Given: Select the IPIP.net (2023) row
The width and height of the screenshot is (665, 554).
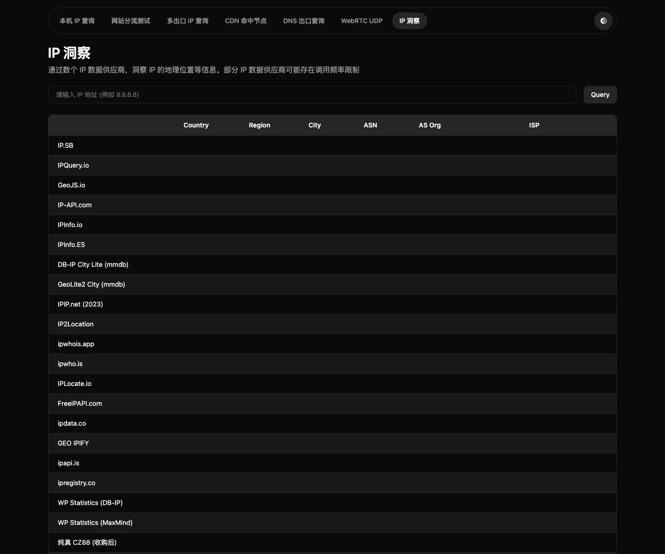Looking at the screenshot, I should click(x=332, y=304).
